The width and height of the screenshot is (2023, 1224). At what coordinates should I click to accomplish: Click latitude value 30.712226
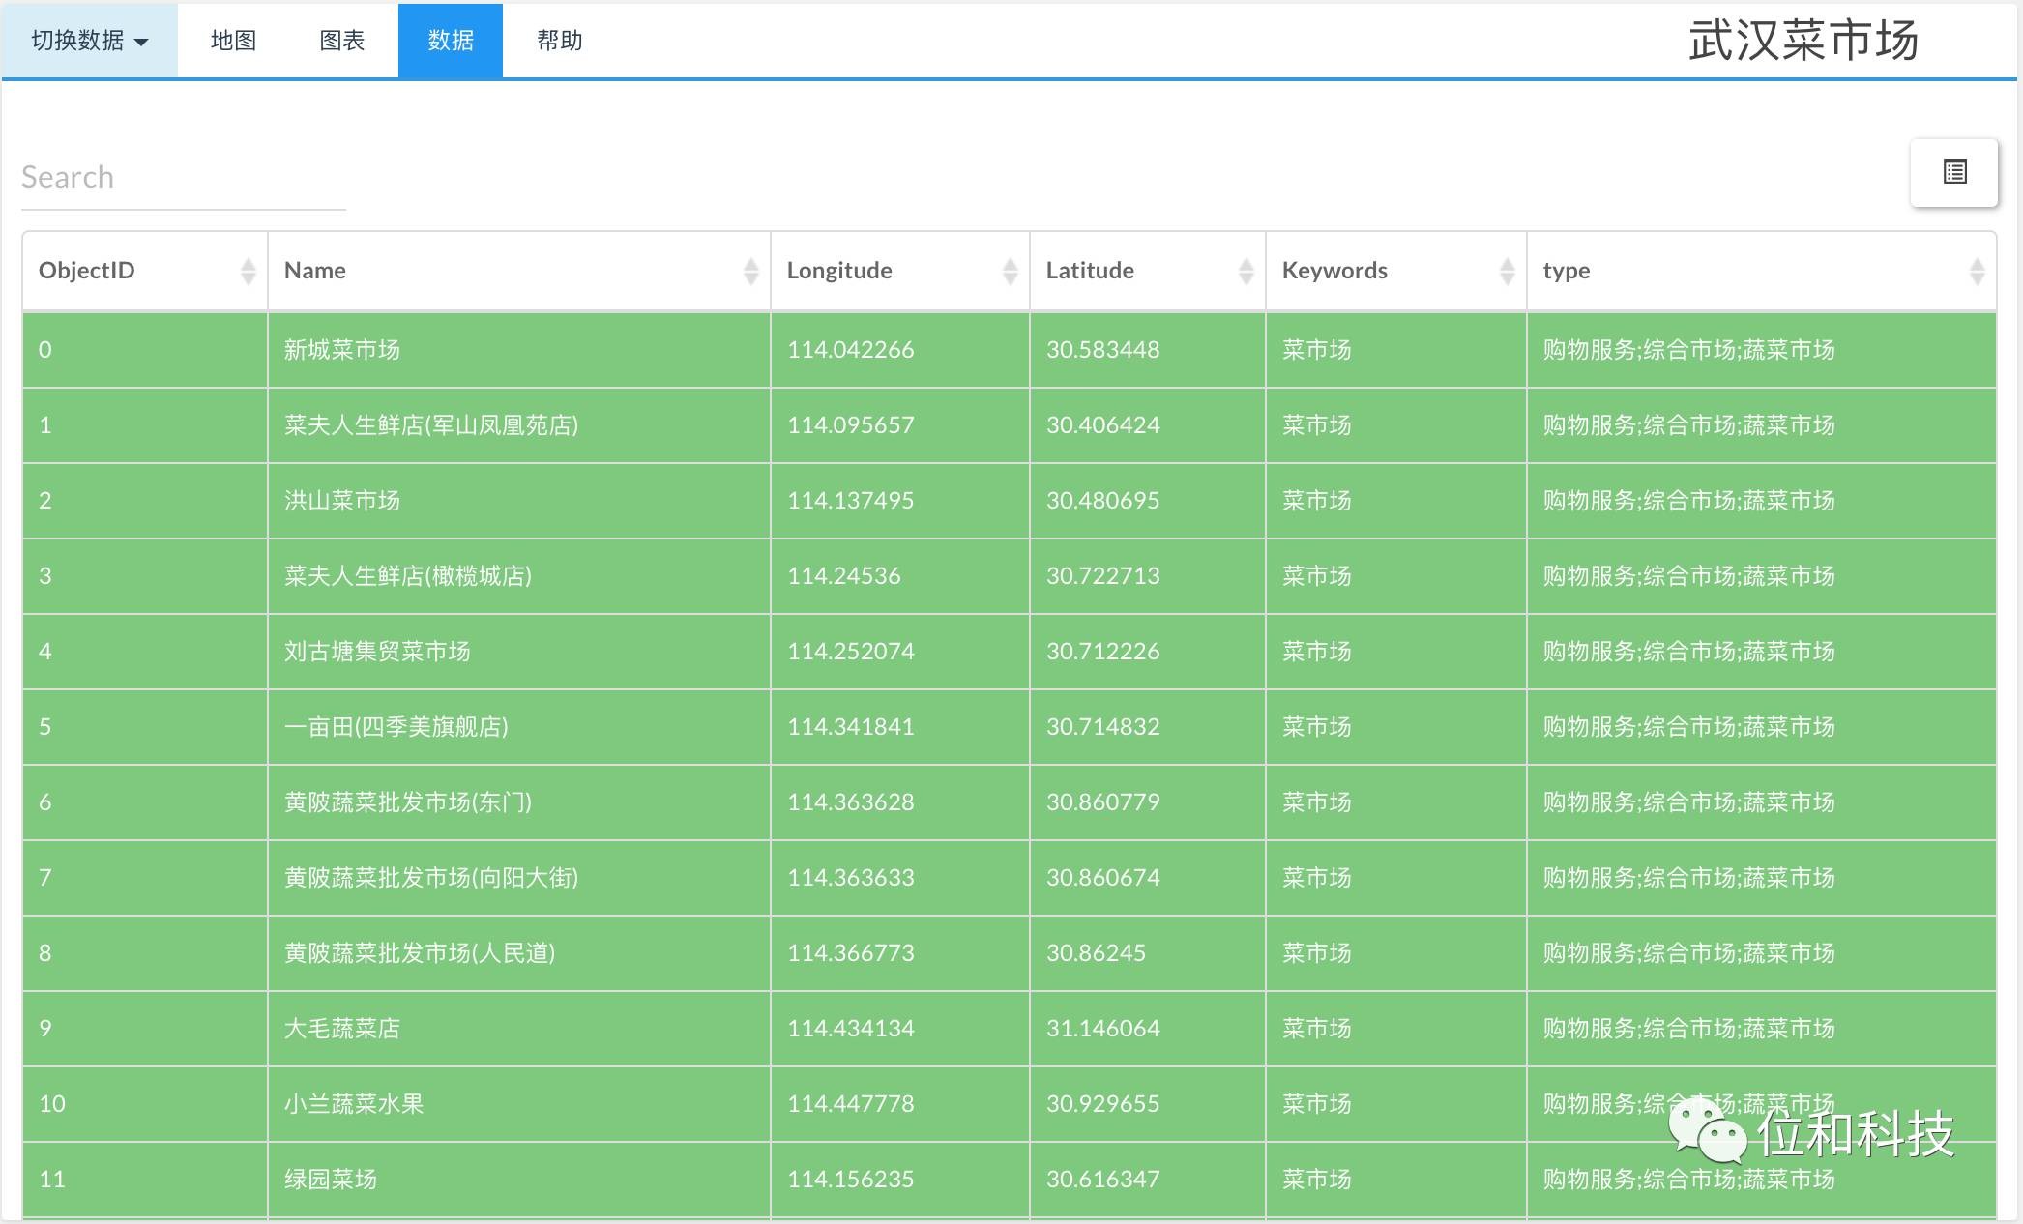coord(1103,652)
